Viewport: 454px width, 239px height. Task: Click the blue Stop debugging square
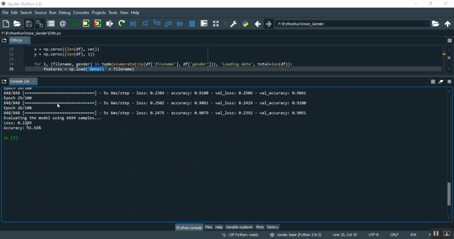click(192, 24)
